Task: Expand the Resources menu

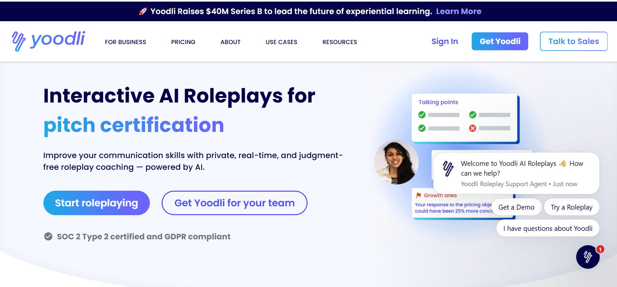Action: [340, 42]
